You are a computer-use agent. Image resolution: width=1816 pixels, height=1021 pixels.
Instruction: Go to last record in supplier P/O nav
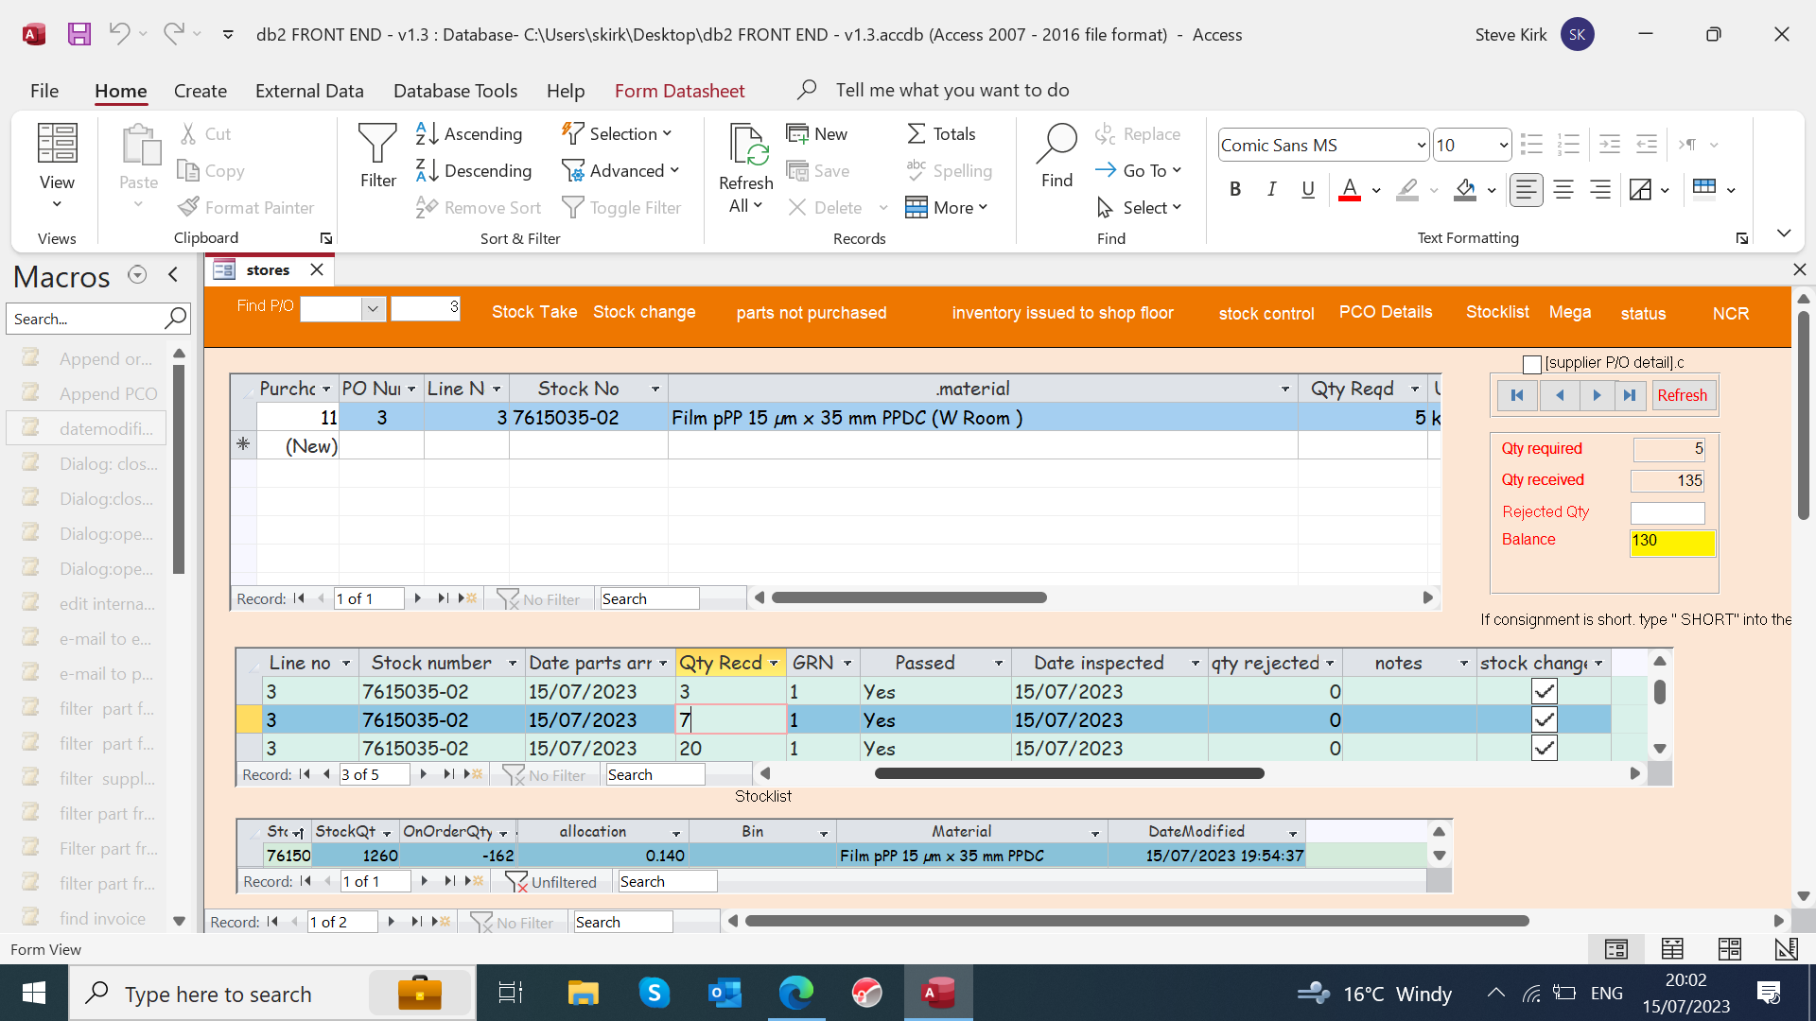1629,395
